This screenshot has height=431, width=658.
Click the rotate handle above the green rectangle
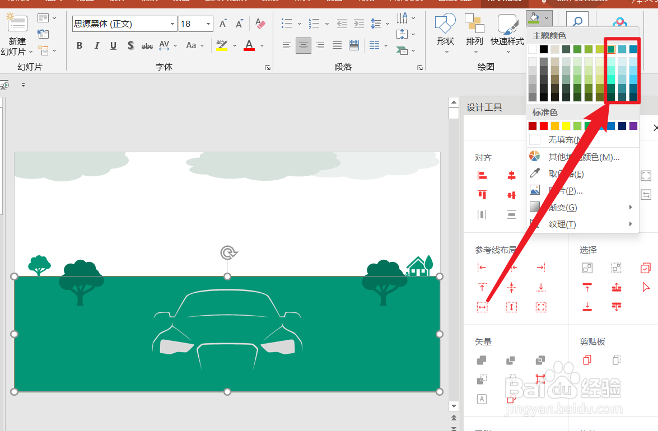click(x=228, y=253)
